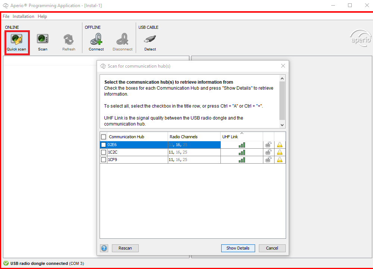The height and width of the screenshot is (269, 373).
Task: Click the Rescan button
Action: coord(125,248)
